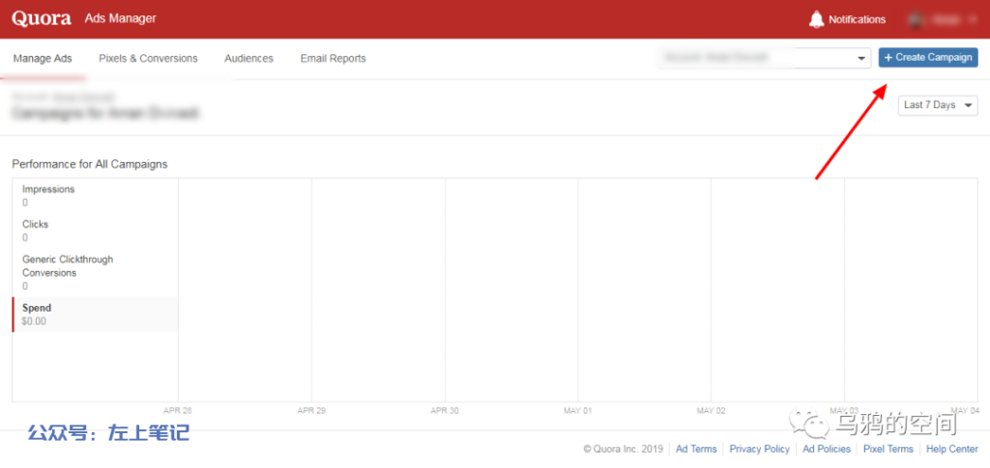Select Generic Clickthrough Conversions metric
The image size is (990, 468).
tap(95, 272)
